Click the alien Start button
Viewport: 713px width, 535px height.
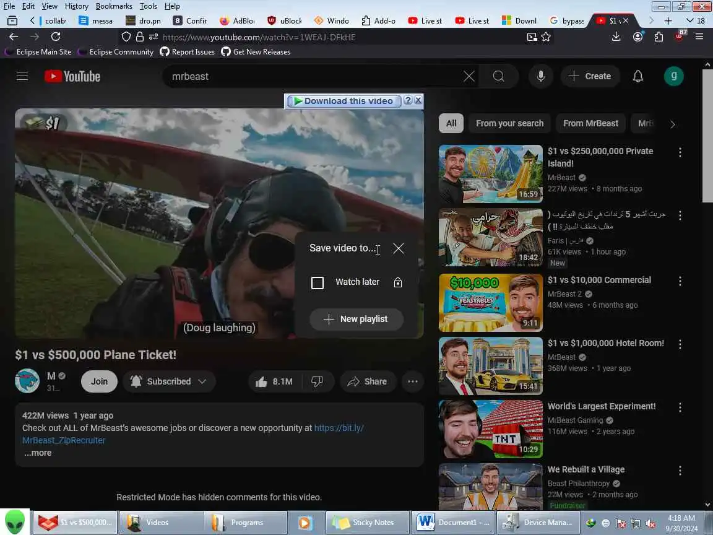click(x=15, y=522)
